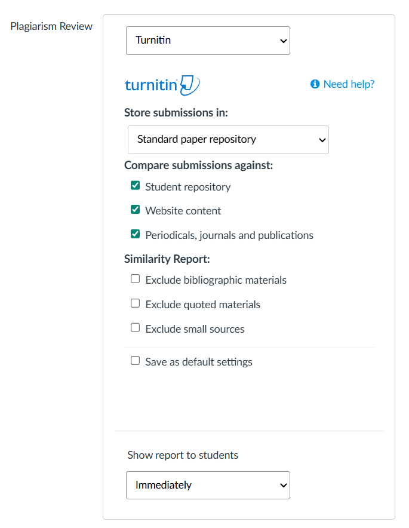Expand the Standard paper repository dropdown

pyautogui.click(x=228, y=140)
